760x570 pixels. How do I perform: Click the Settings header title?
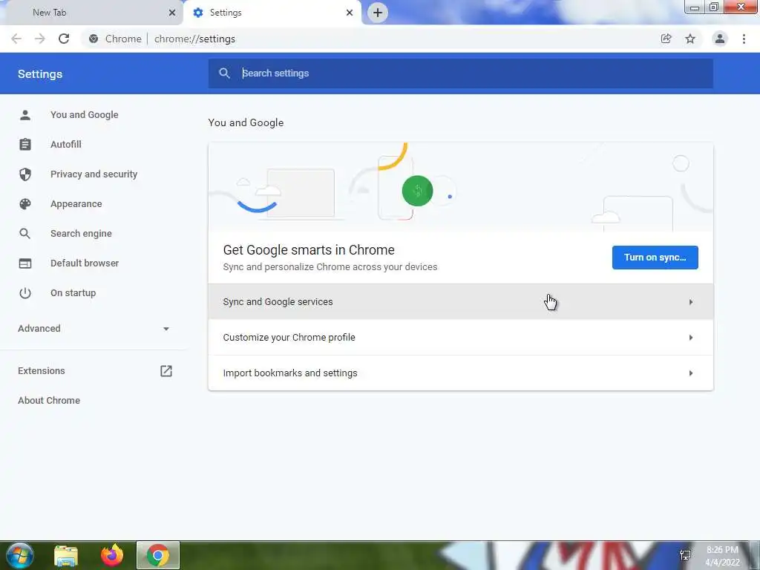coord(40,74)
